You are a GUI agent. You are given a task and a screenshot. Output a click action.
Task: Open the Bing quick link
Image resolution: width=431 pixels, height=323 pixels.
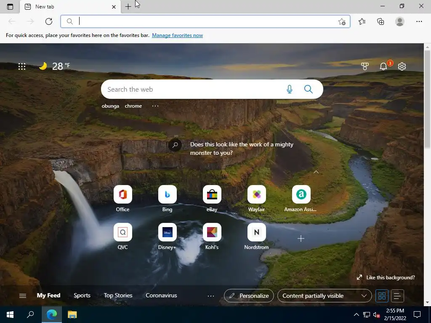(x=168, y=199)
